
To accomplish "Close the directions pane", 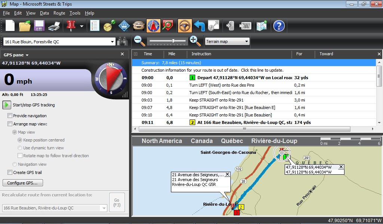I will [379, 54].
